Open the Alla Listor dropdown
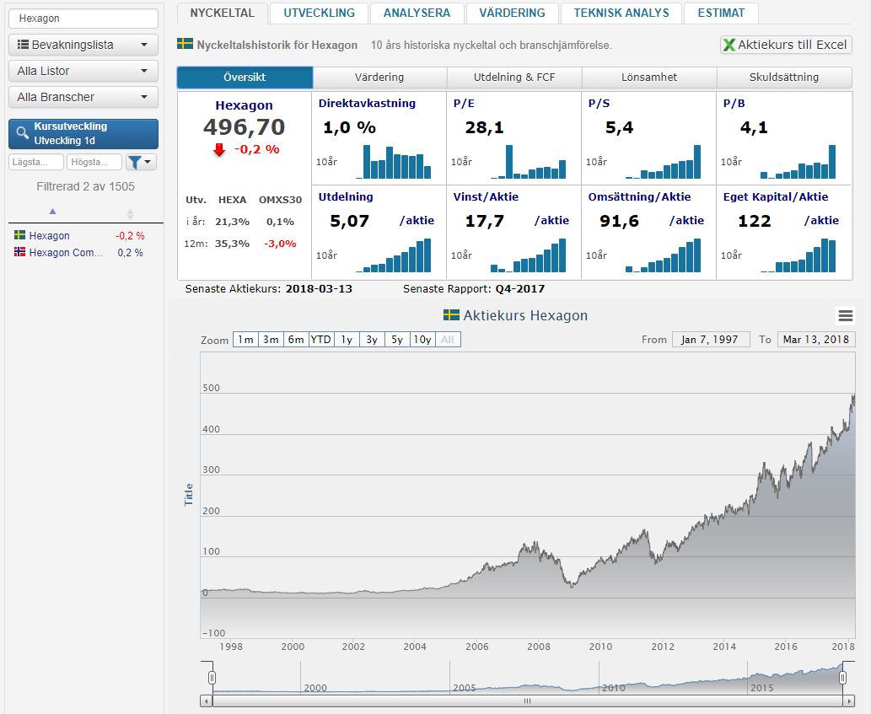Image resolution: width=871 pixels, height=714 pixels. coord(83,71)
